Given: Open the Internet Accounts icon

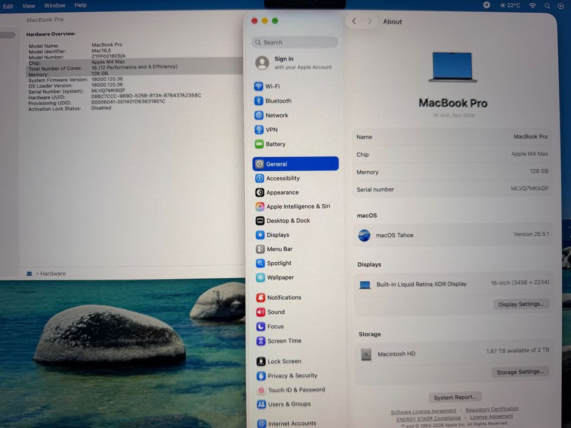Looking at the screenshot, I should pos(261,424).
